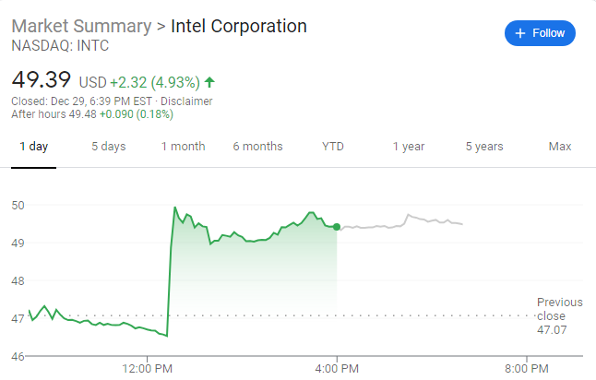Click the green closing-price dot on the chart

(337, 226)
